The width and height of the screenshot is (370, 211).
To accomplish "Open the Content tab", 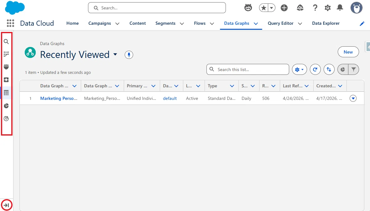I will click(138, 23).
